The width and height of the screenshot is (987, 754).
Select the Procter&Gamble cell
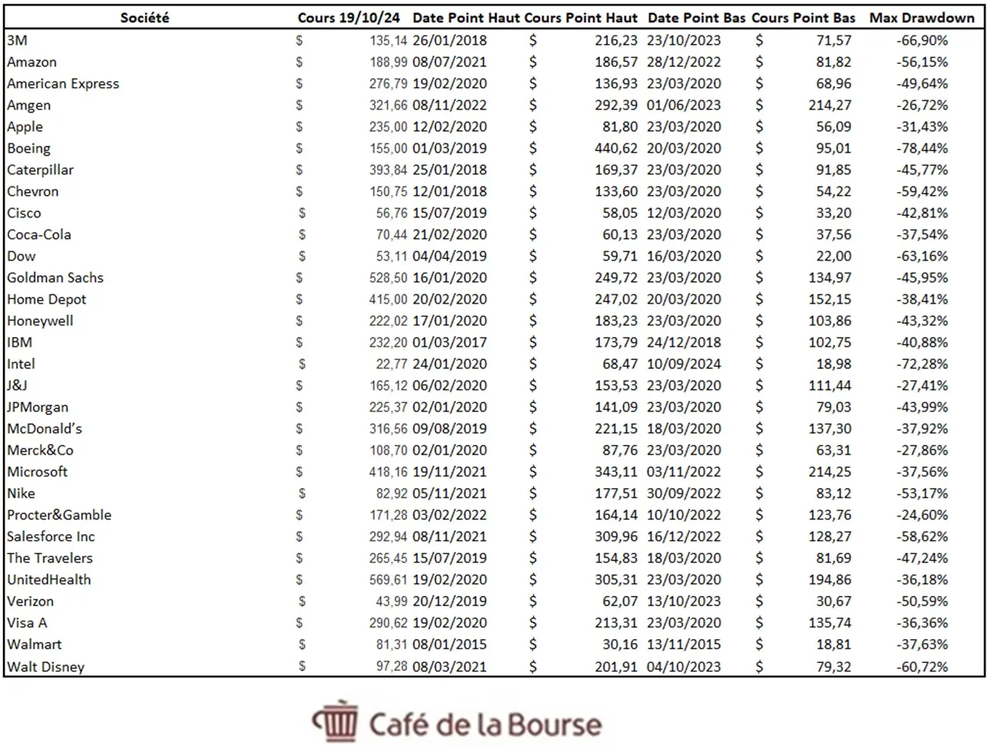[59, 515]
